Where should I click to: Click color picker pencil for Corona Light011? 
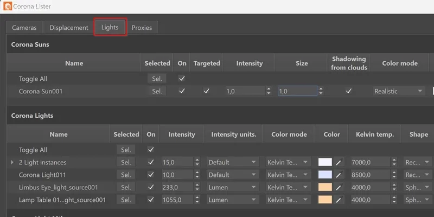(339, 175)
